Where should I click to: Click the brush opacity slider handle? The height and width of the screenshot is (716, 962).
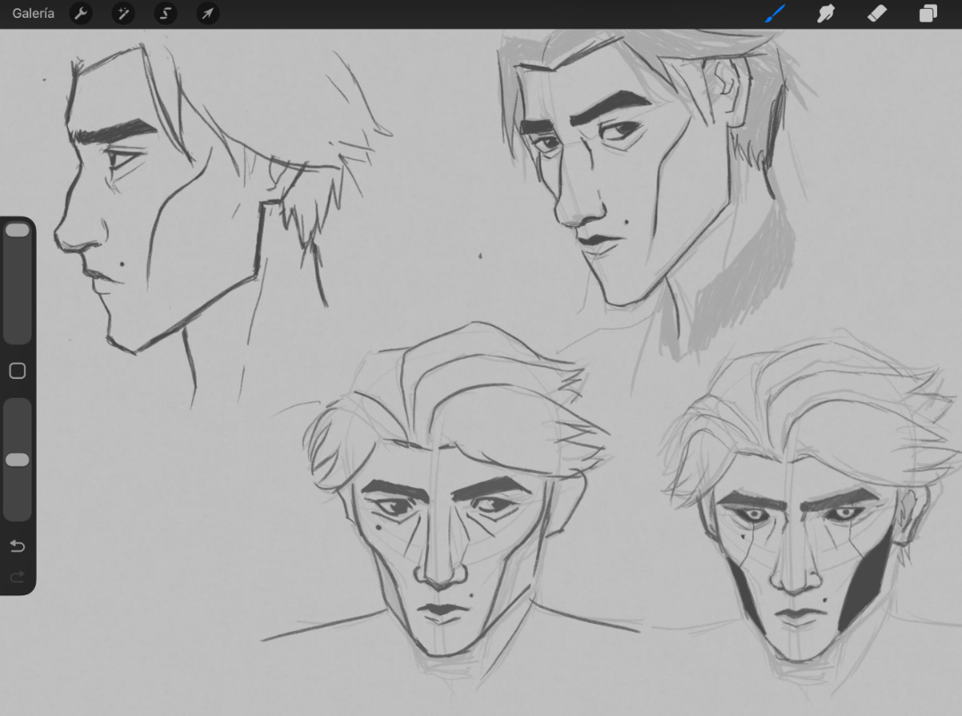click(17, 459)
